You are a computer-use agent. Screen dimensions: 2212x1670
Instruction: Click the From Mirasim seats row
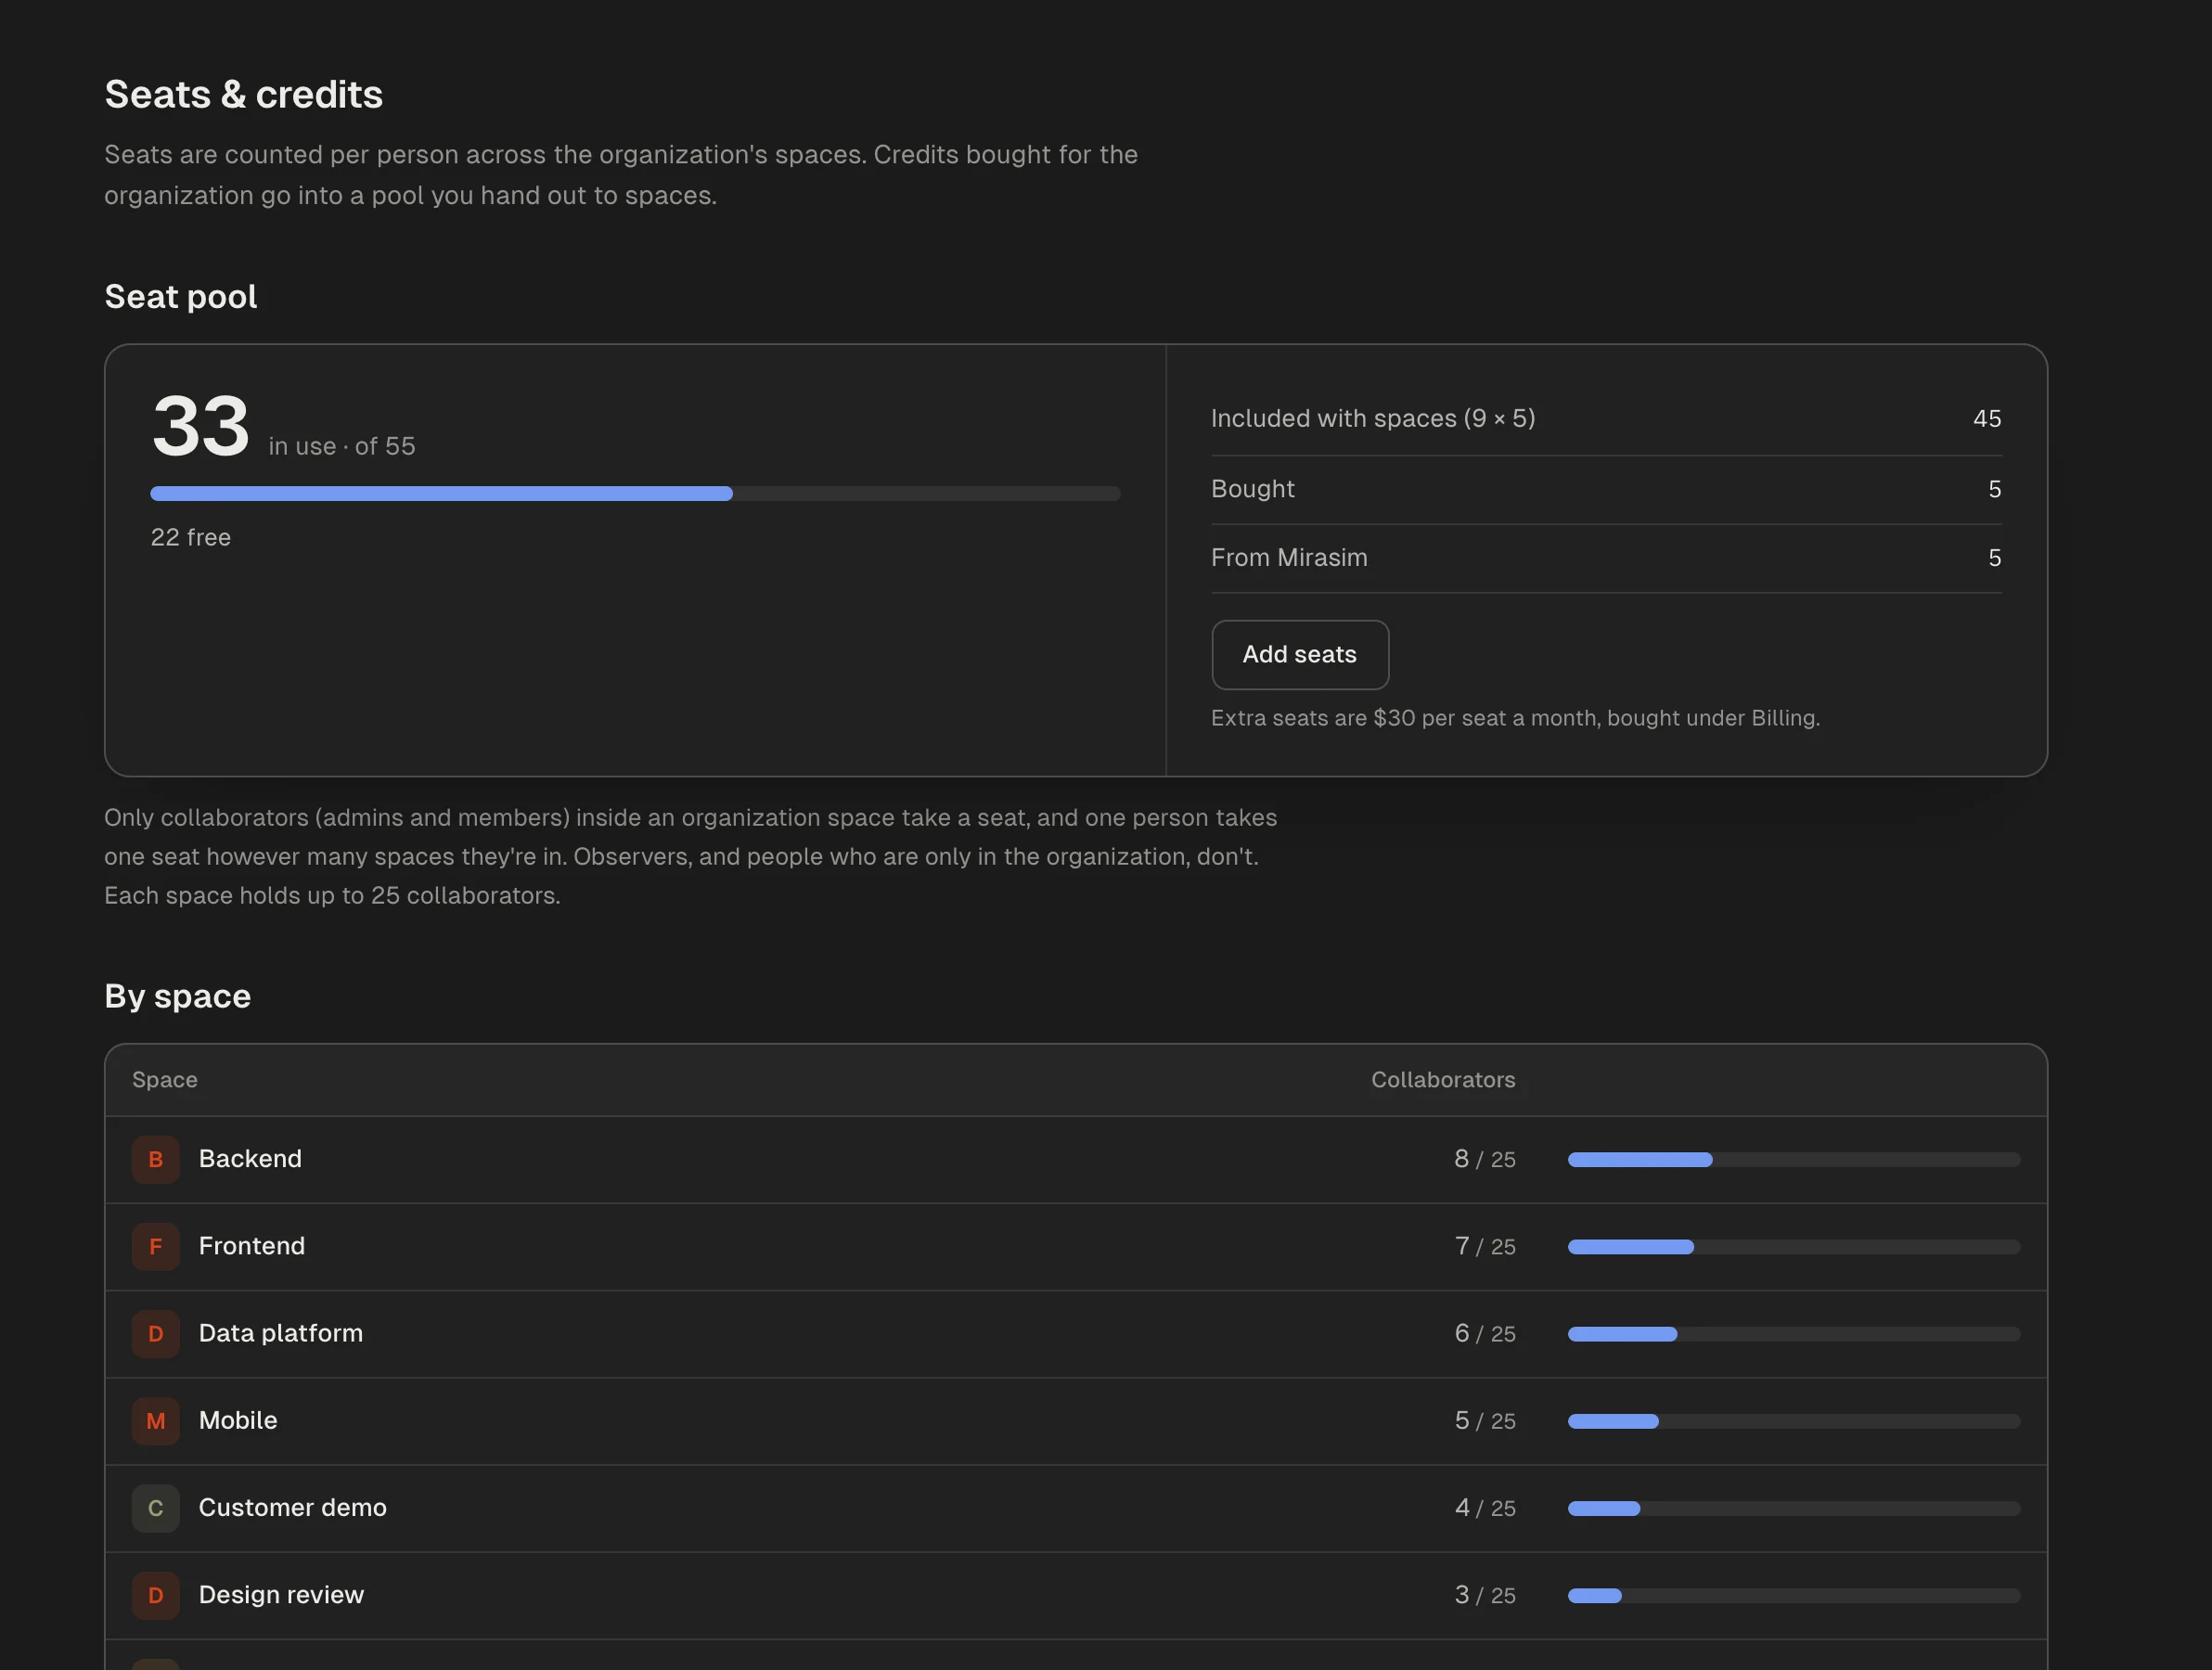coord(1606,558)
